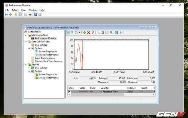Click the Show column header

pos(71,88)
